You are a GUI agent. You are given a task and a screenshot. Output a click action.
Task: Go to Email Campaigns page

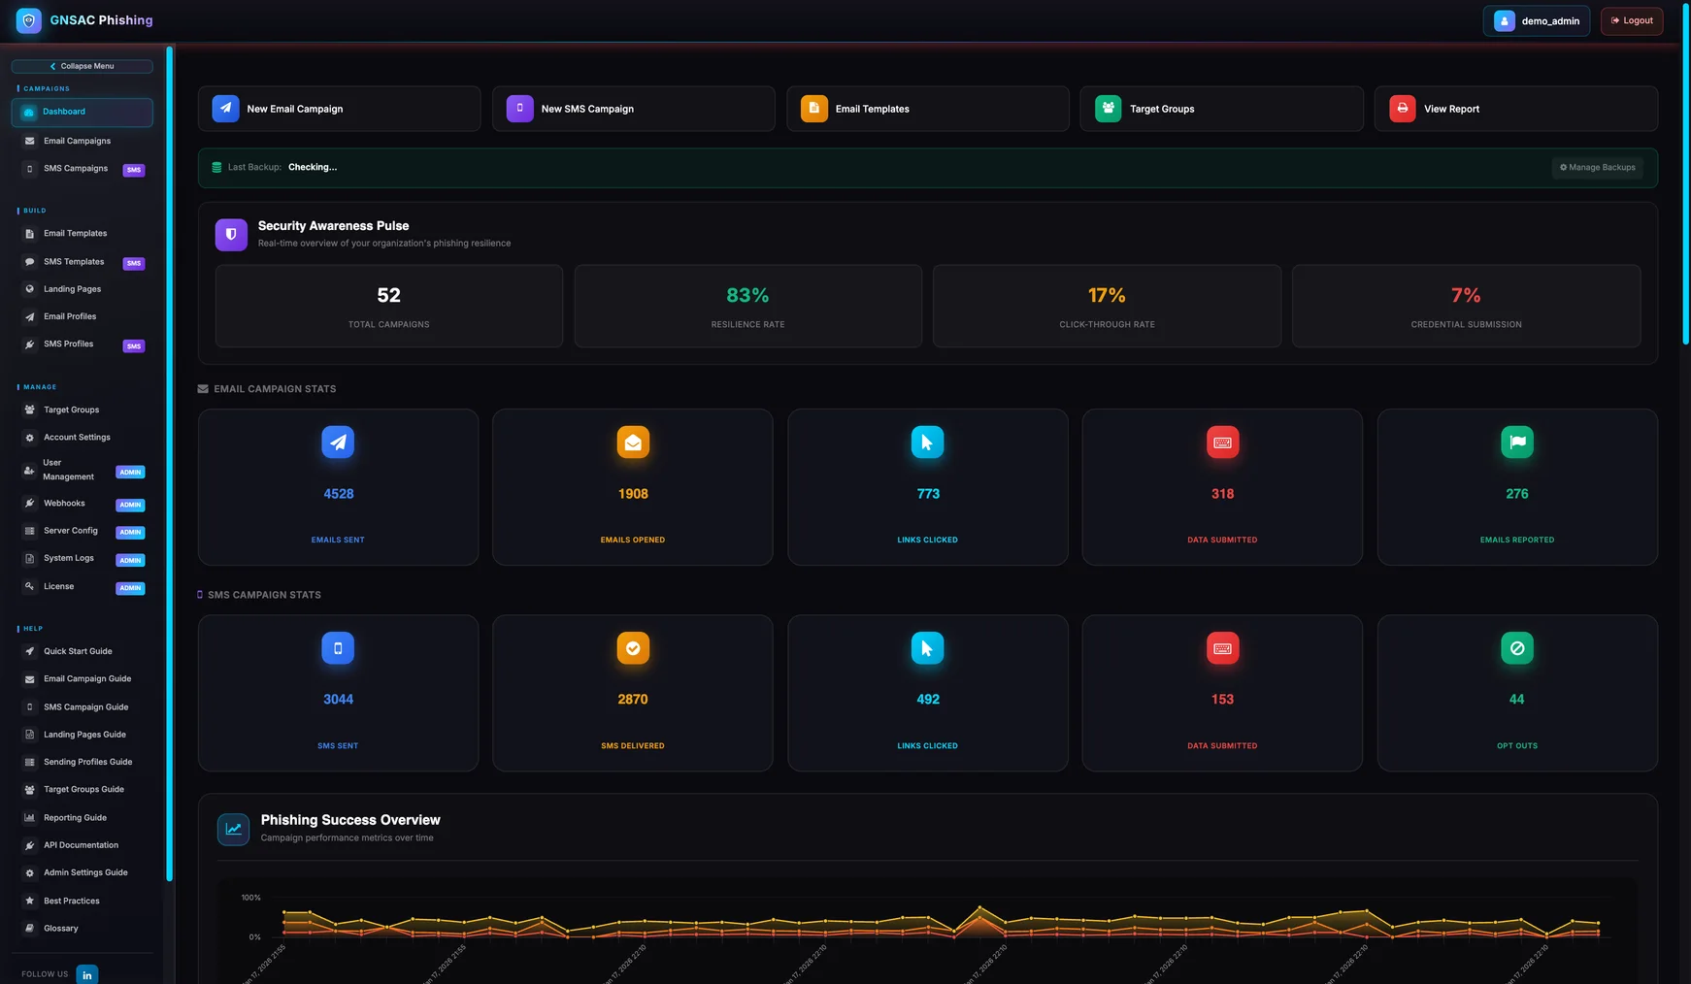click(x=82, y=141)
